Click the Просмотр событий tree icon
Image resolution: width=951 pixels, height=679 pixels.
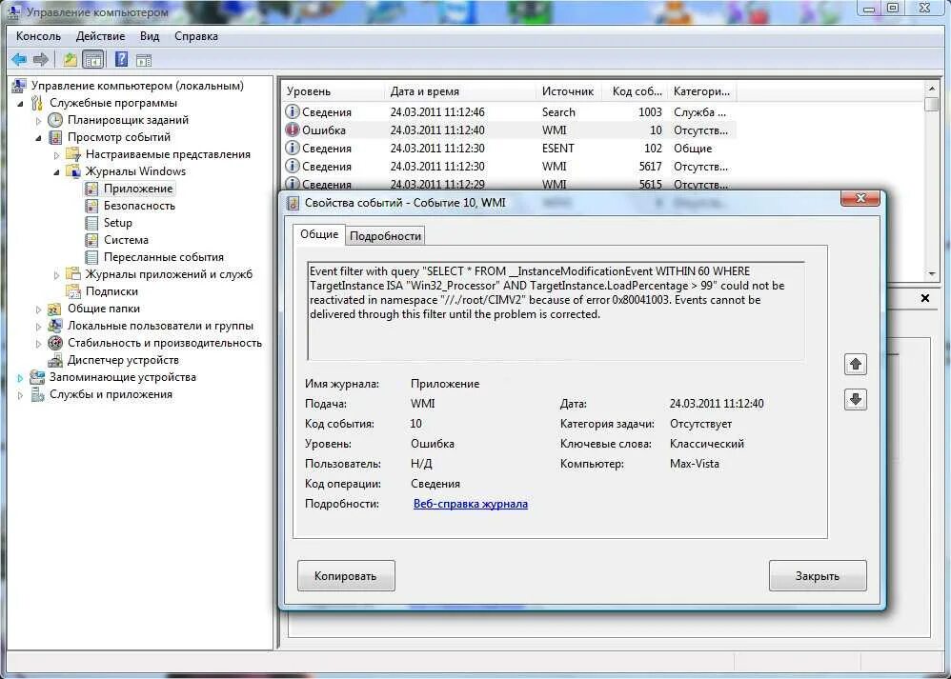pyautogui.click(x=55, y=137)
